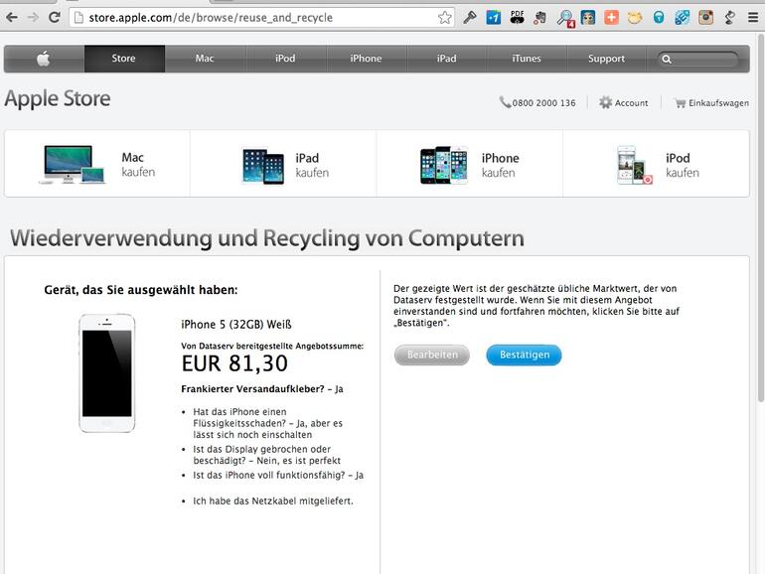Reload the Apple Store page

(x=55, y=18)
